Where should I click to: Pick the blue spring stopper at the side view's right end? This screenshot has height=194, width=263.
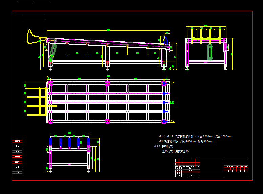click(x=165, y=40)
